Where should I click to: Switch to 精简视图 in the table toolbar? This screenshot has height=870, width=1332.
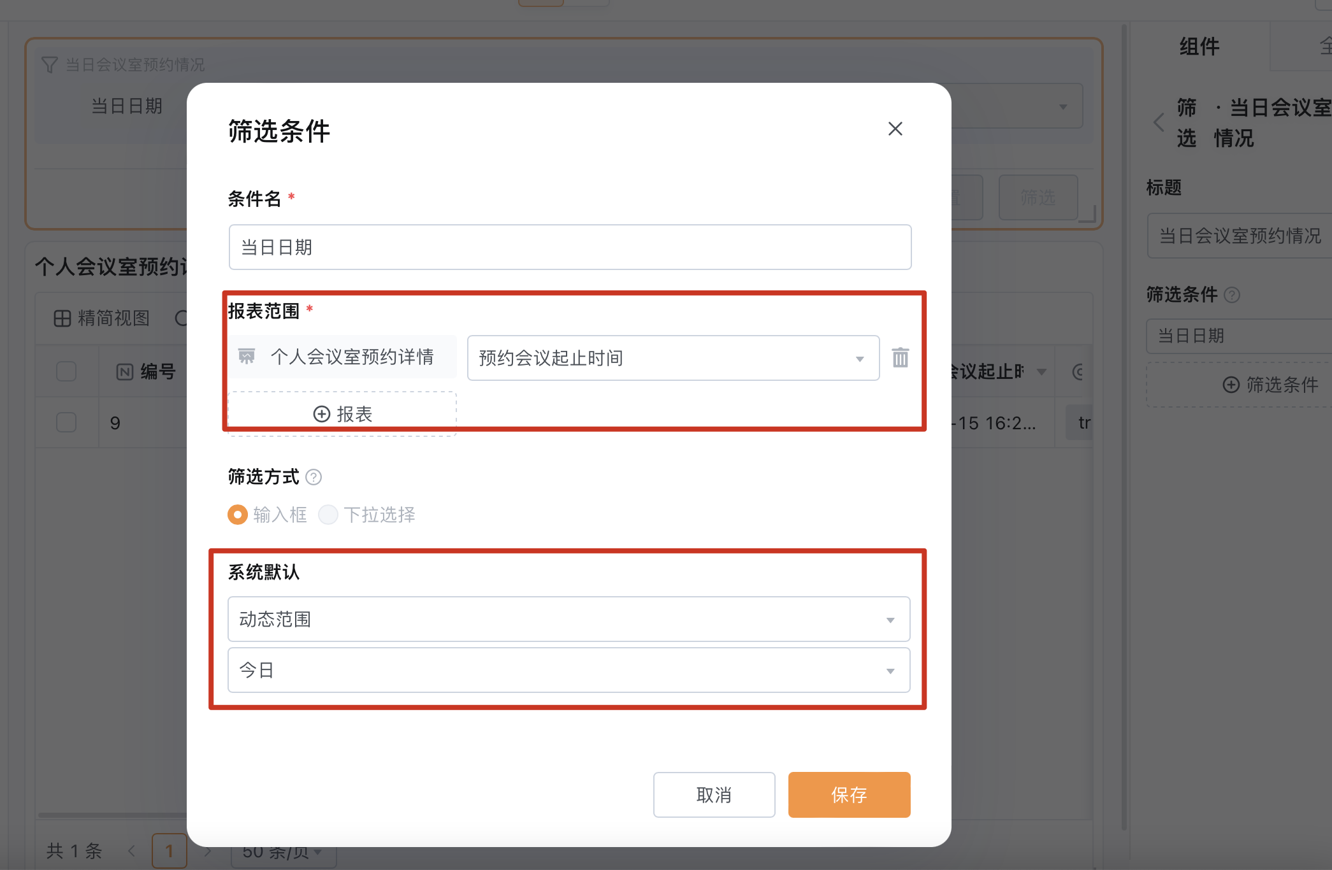coord(102,318)
